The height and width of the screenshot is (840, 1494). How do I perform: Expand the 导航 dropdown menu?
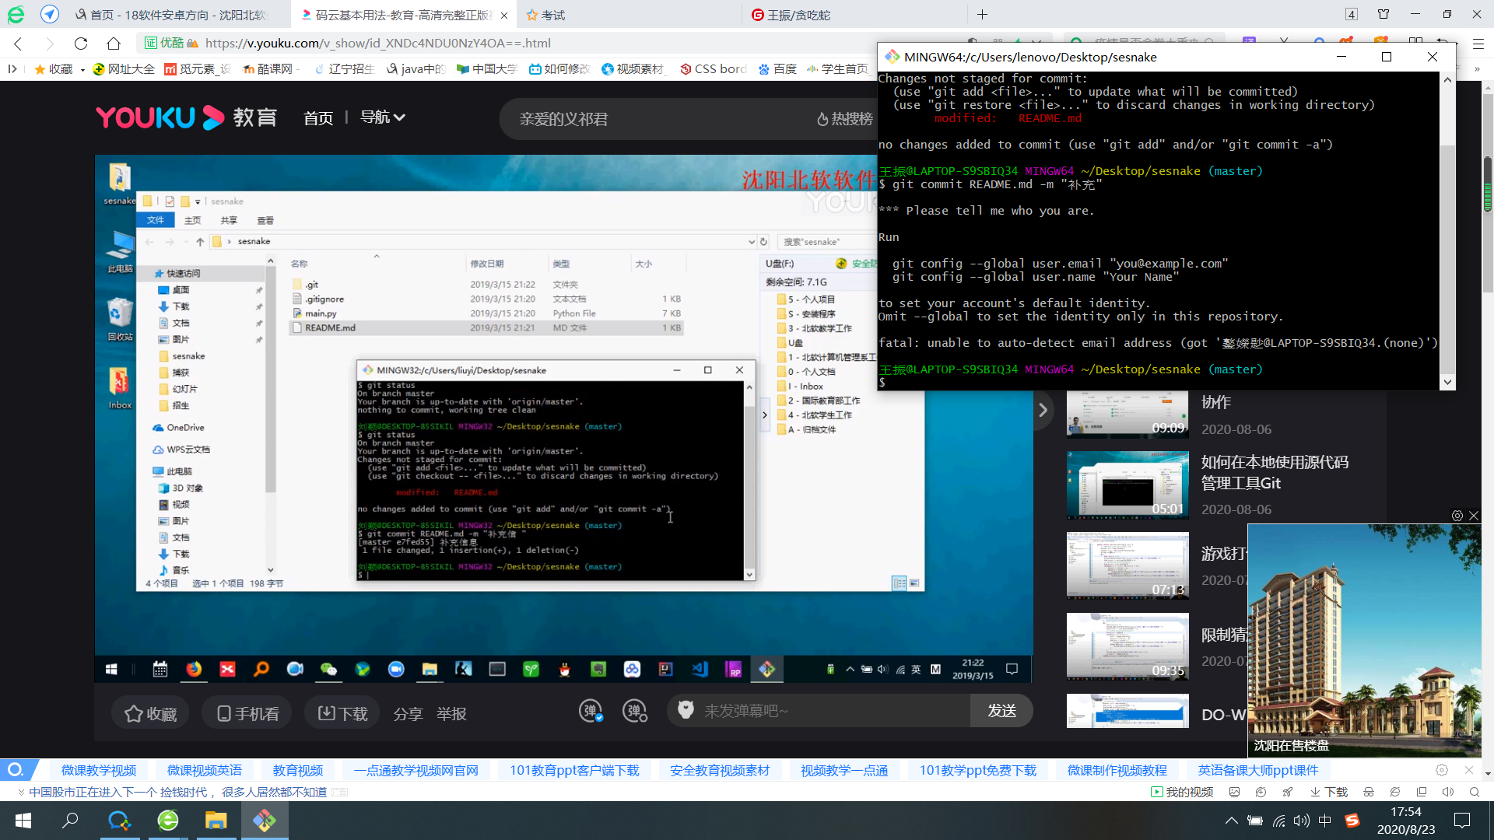click(x=383, y=117)
